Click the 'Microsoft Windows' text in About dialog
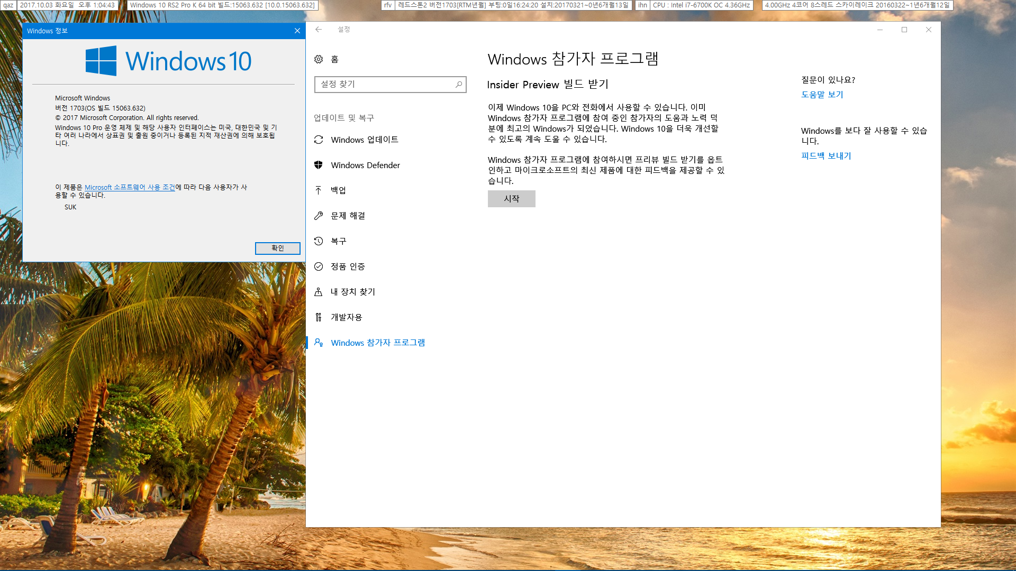 point(83,98)
